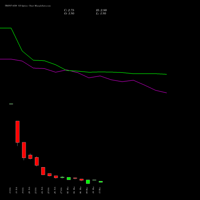
Task: Click the open value O: 1.95
Action: pos(69,14)
